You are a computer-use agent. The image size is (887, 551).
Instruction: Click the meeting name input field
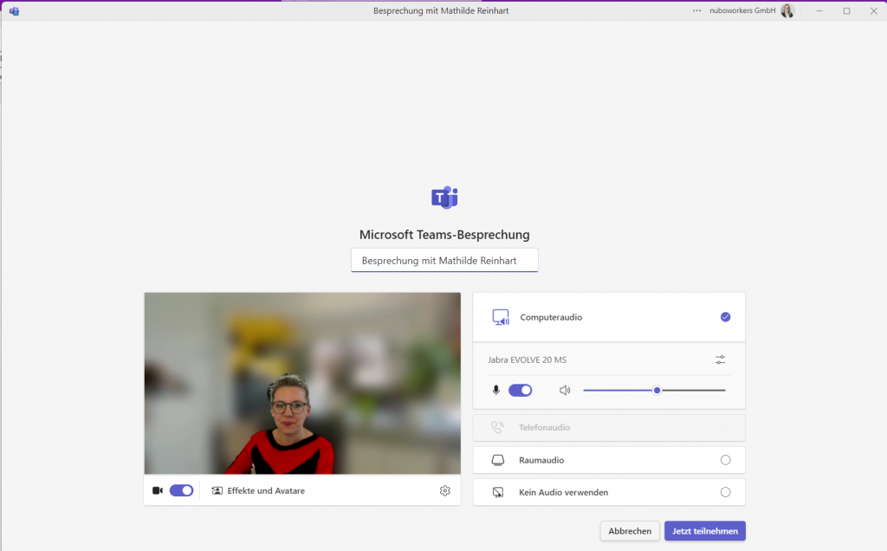click(444, 260)
